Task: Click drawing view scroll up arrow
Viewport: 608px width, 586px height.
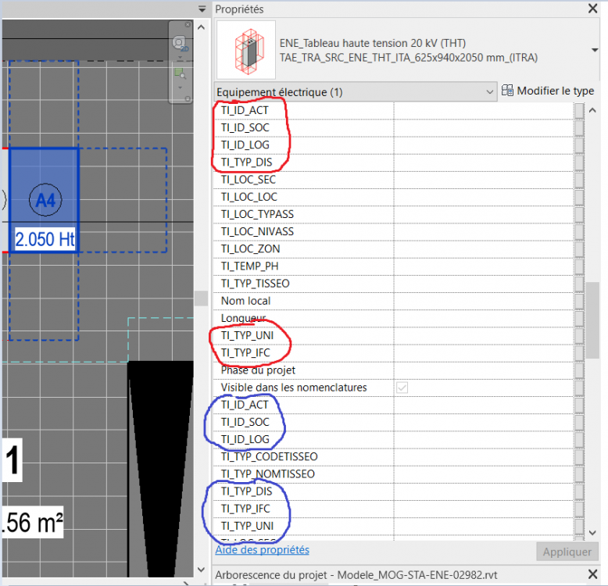Action: click(x=201, y=27)
